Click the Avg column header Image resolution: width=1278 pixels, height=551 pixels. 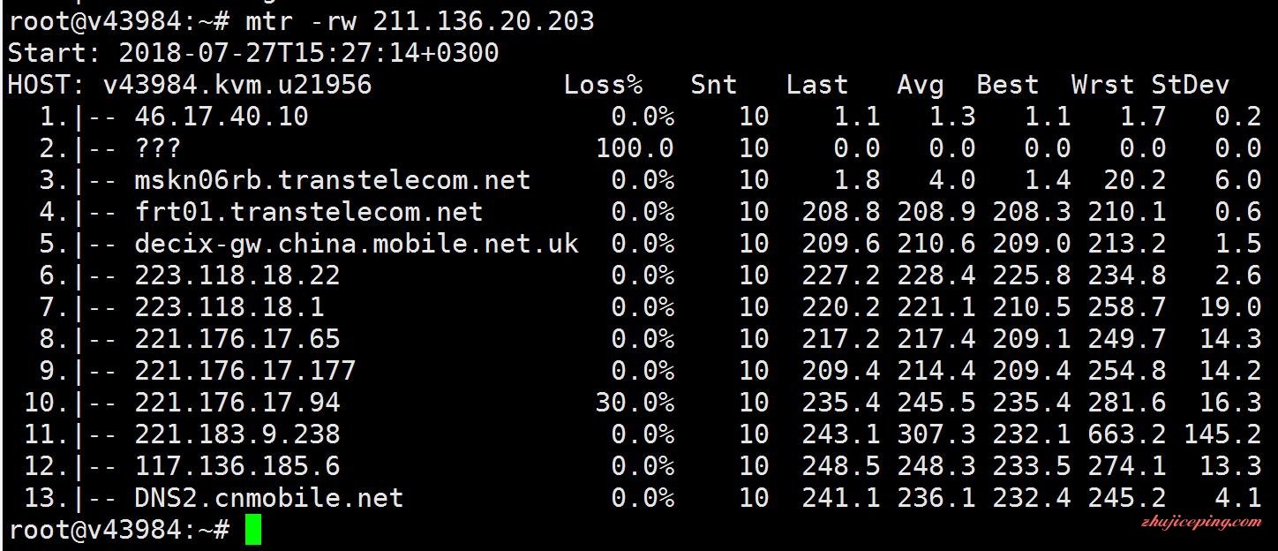tap(921, 85)
